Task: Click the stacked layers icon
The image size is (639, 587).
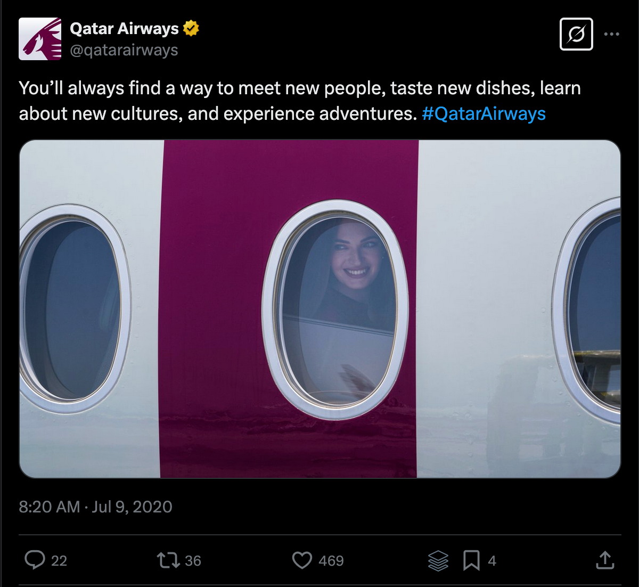Action: pyautogui.click(x=438, y=560)
